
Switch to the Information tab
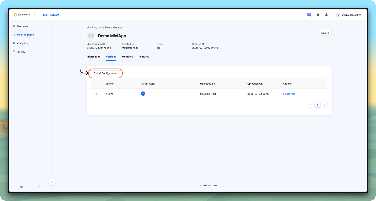click(x=94, y=57)
